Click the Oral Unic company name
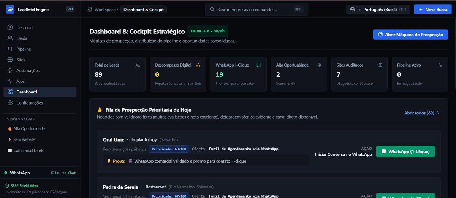The width and height of the screenshot is (456, 198). tap(114, 140)
